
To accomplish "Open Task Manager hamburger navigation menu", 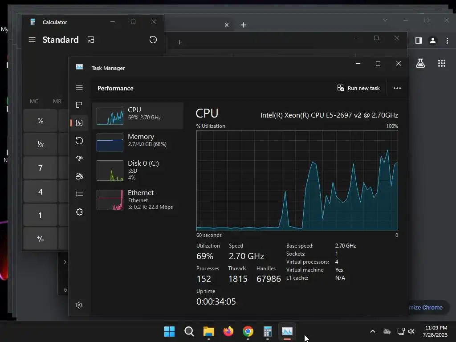I will (79, 88).
